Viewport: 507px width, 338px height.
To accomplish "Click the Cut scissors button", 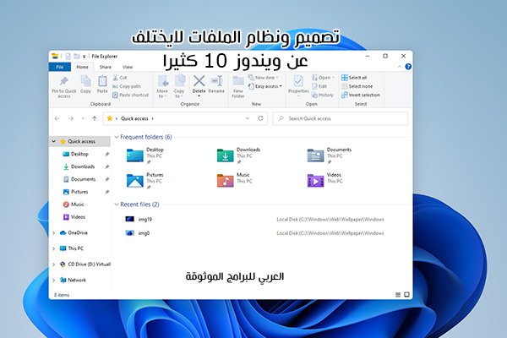I will [120, 78].
